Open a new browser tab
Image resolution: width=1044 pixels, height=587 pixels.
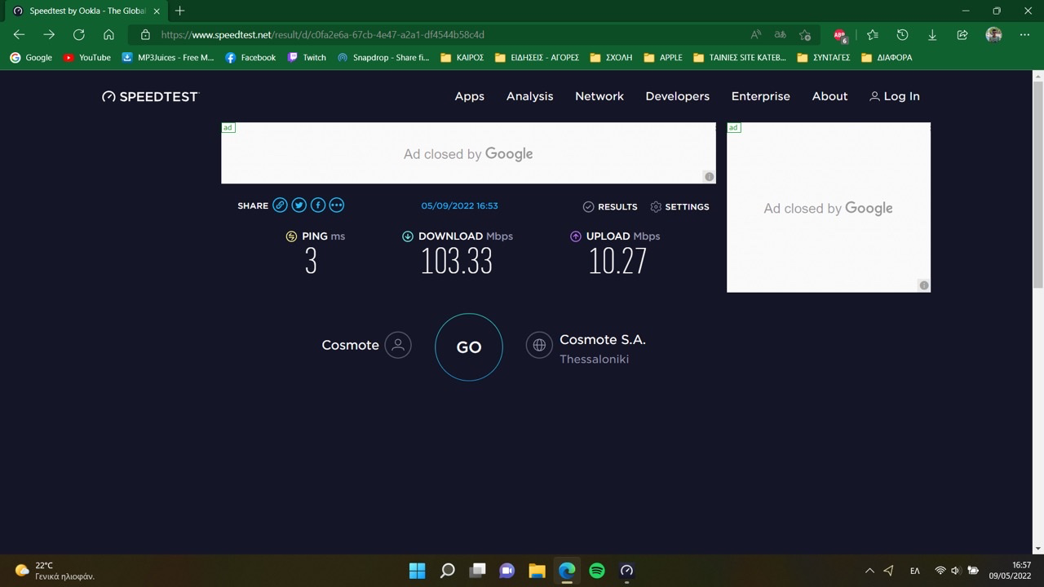179,11
